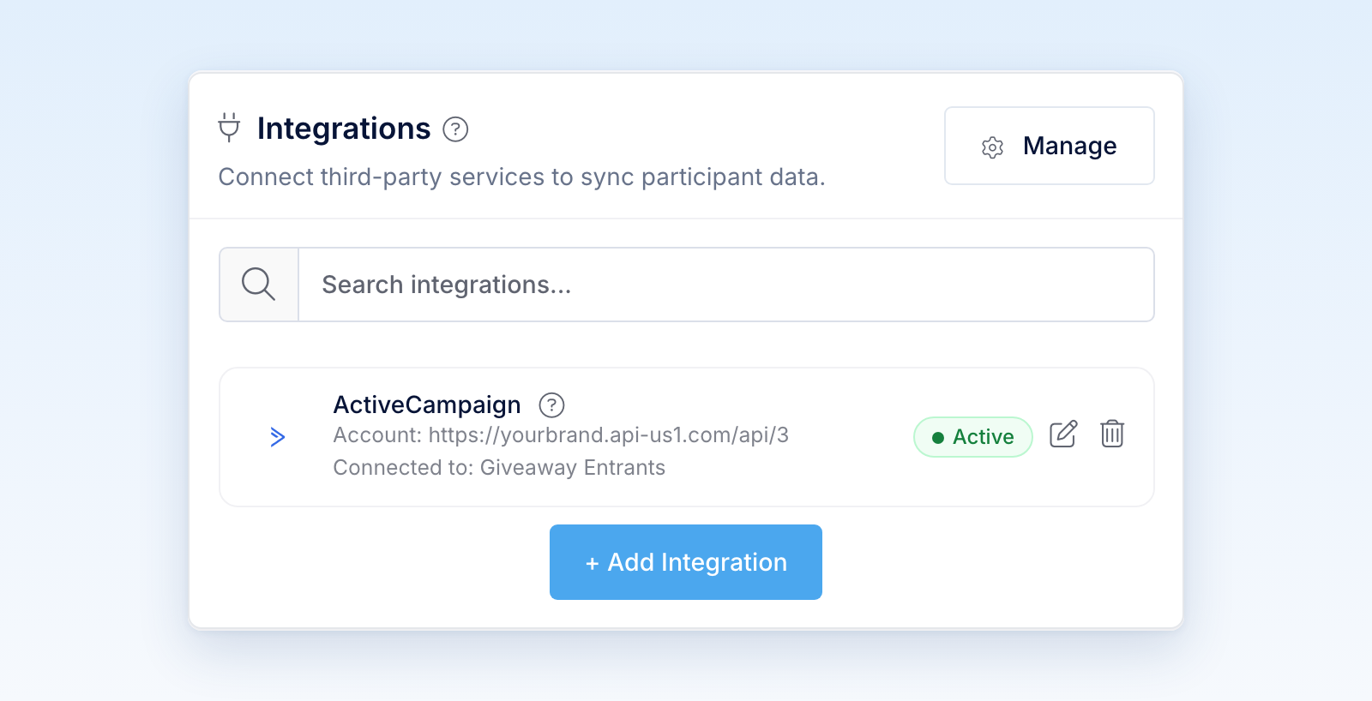Click 'Connected to: Giveaway Entrants' text
The width and height of the screenshot is (1372, 701).
click(x=499, y=468)
